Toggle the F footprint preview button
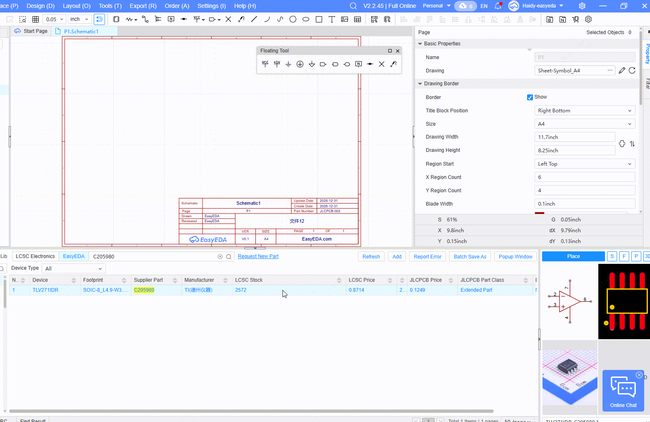Viewport: 650px width, 422px height. pos(624,256)
